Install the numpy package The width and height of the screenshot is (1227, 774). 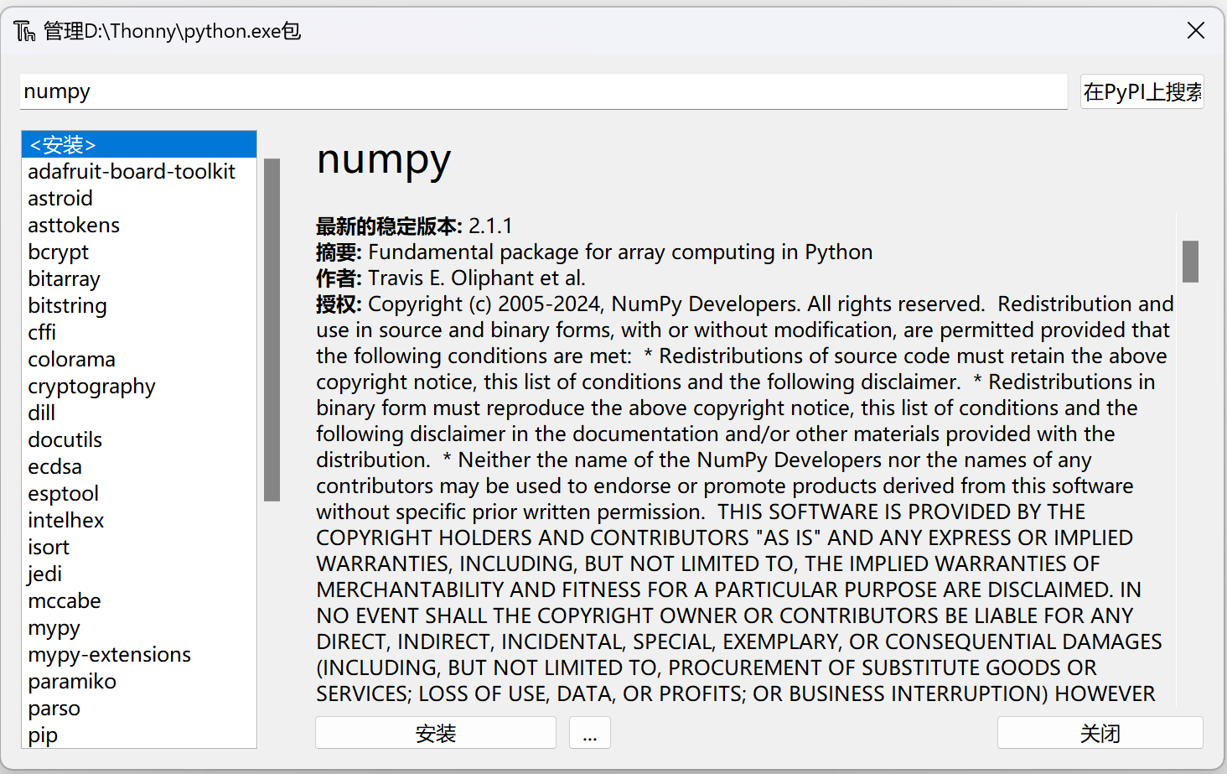click(x=435, y=732)
